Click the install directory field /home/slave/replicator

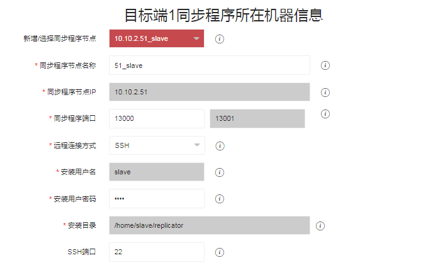coord(209,225)
